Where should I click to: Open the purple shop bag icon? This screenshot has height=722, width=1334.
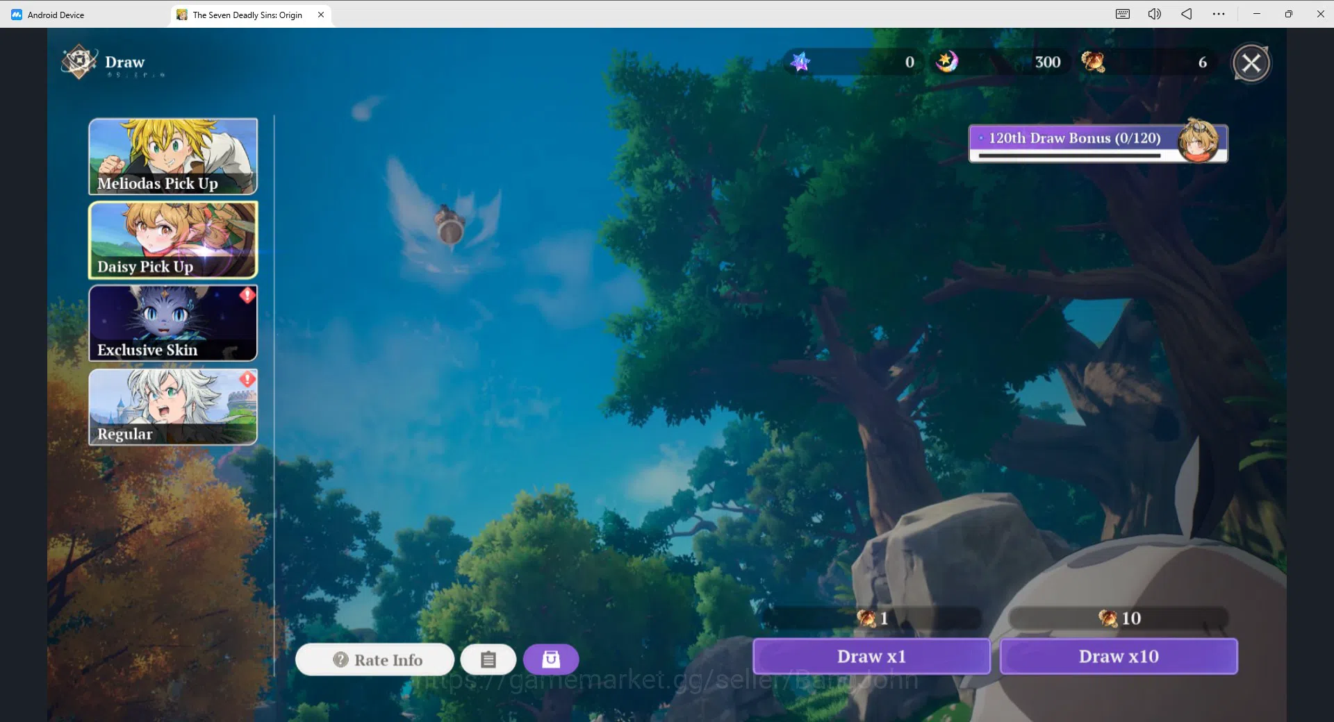(551, 660)
